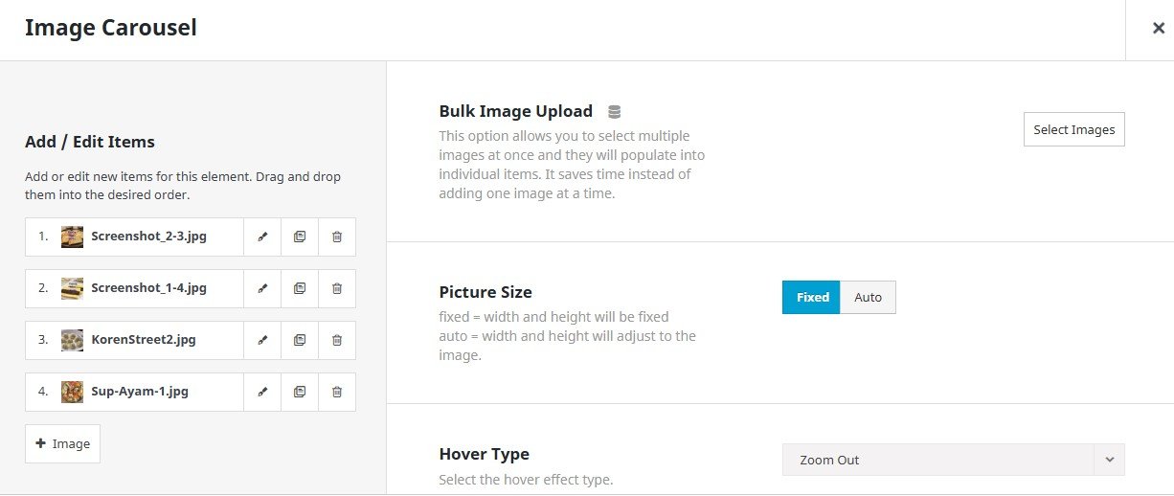This screenshot has height=496, width=1174.
Task: Switch Picture Size to Auto
Action: coord(868,297)
